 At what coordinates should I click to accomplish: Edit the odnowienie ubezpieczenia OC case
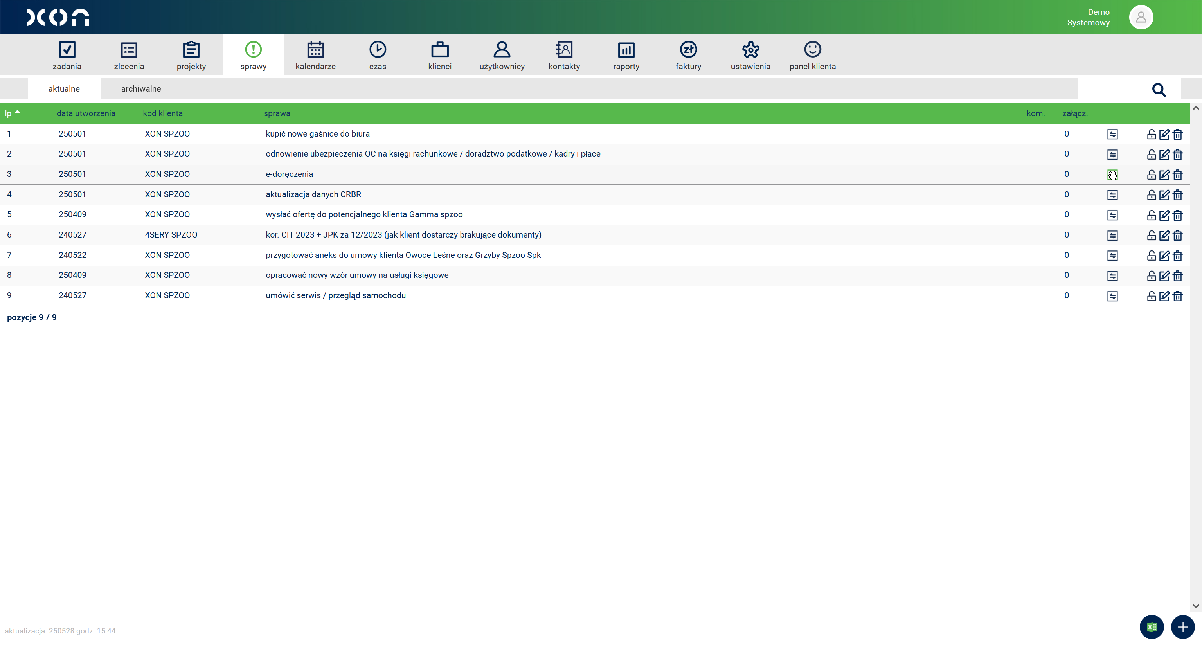(1164, 155)
